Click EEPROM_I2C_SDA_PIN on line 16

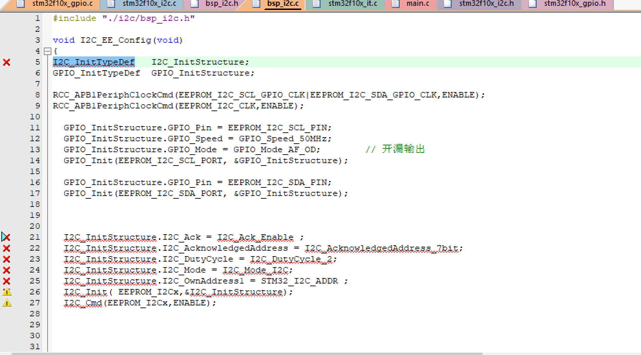tap(277, 182)
